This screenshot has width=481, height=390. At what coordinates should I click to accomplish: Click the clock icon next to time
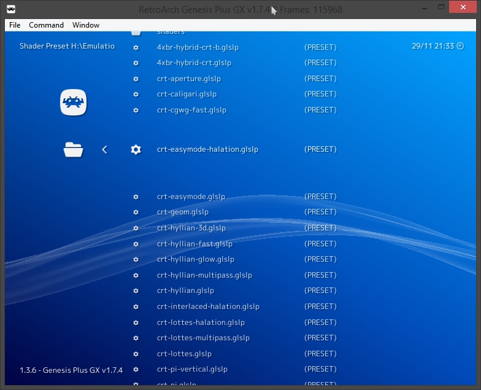coord(460,46)
